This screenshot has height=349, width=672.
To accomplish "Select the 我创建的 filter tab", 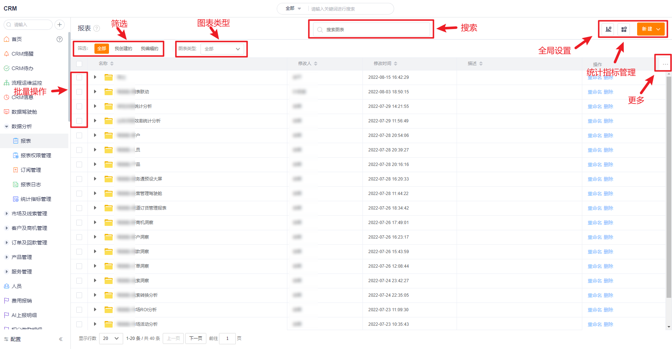I will click(124, 49).
